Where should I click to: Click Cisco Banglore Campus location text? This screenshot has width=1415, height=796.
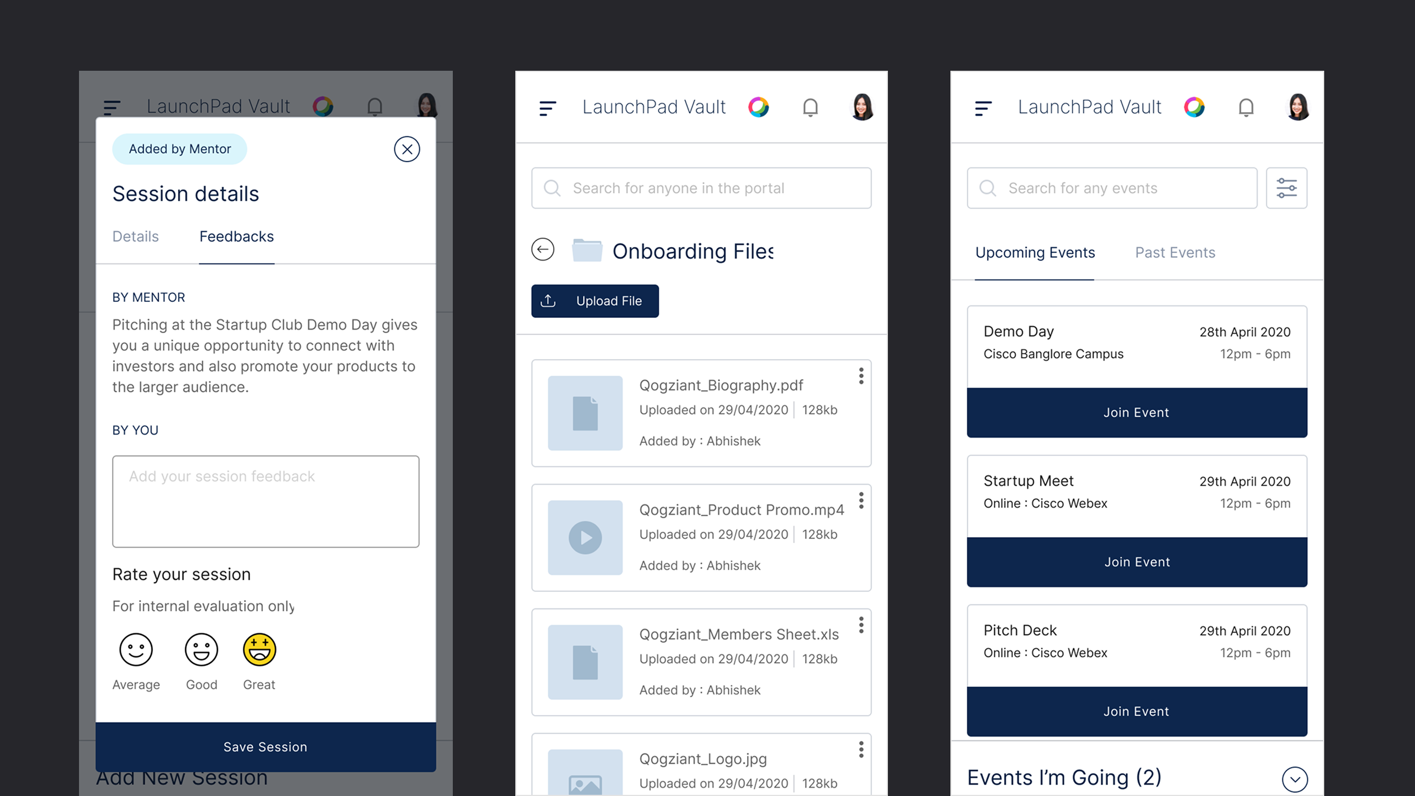1054,354
